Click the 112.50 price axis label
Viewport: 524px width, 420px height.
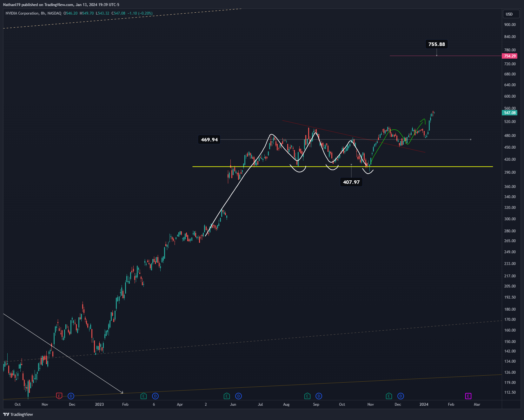click(510, 392)
